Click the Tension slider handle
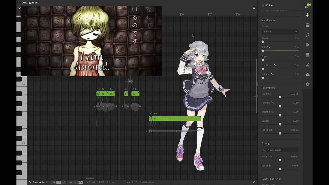The height and width of the screenshot is (185, 329). (280, 106)
